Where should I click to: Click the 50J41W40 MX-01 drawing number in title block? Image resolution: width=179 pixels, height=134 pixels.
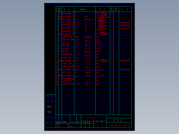pyautogui.click(x=119, y=125)
